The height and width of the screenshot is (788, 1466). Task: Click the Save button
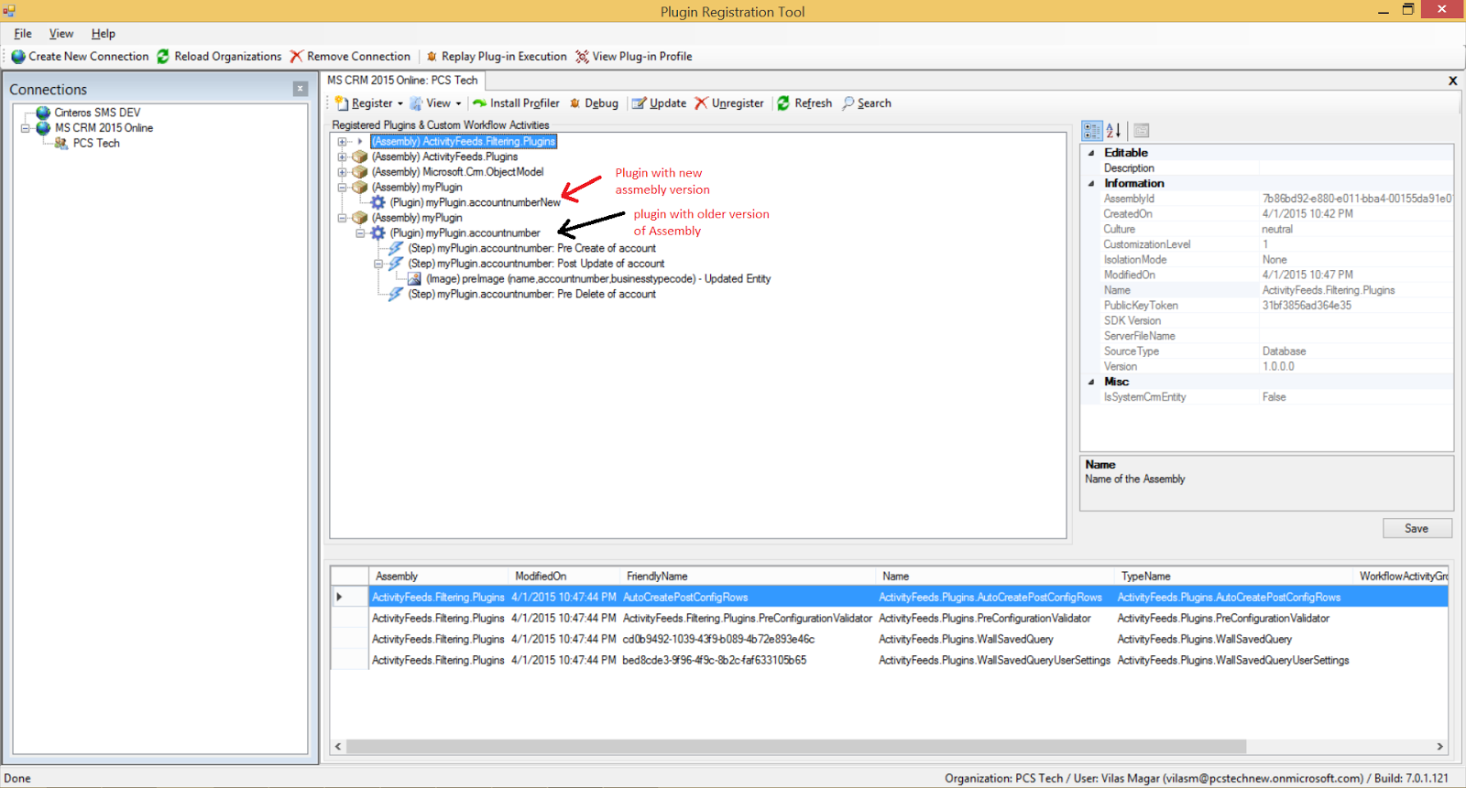pos(1417,528)
